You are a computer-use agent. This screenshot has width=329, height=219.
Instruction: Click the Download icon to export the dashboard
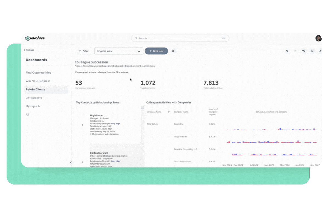(x=312, y=51)
